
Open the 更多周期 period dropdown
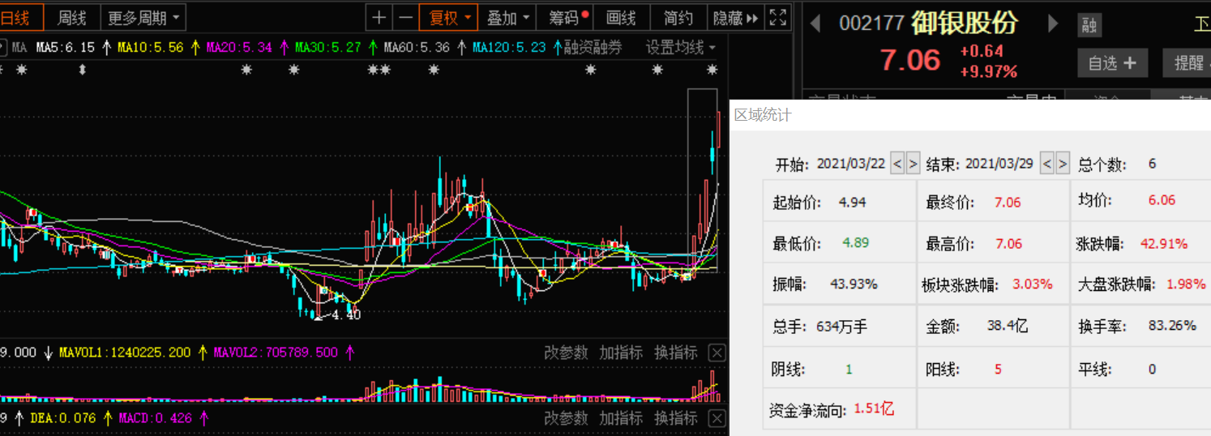coord(145,17)
